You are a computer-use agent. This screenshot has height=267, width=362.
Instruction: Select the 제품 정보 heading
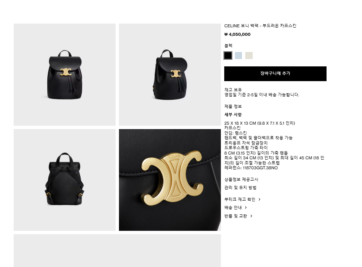click(233, 106)
